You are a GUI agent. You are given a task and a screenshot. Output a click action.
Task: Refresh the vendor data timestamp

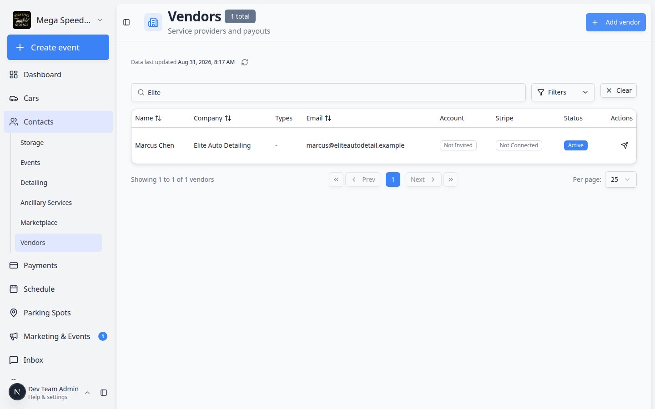coord(245,62)
